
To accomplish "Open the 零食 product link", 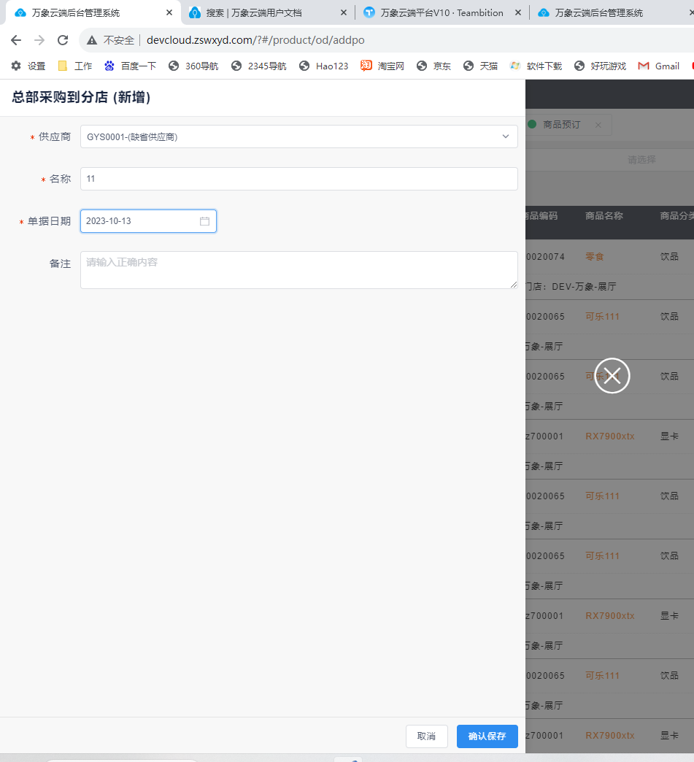I will coord(594,257).
